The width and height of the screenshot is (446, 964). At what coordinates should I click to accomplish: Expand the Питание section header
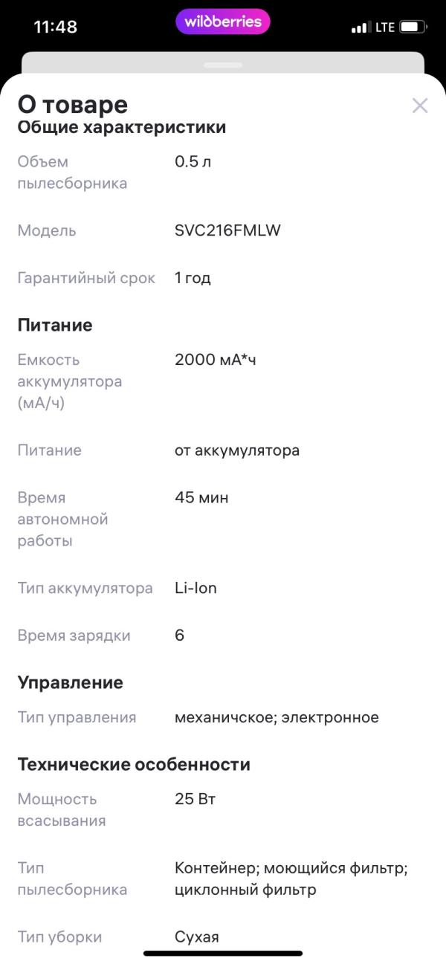click(54, 325)
